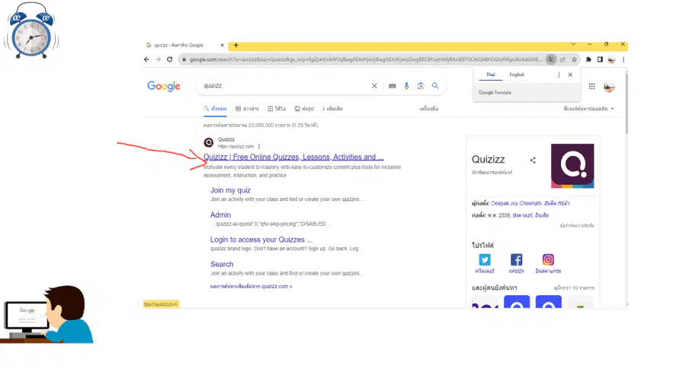Switch to the News results tab
Viewport: 686px width, 385px height.
click(x=247, y=108)
